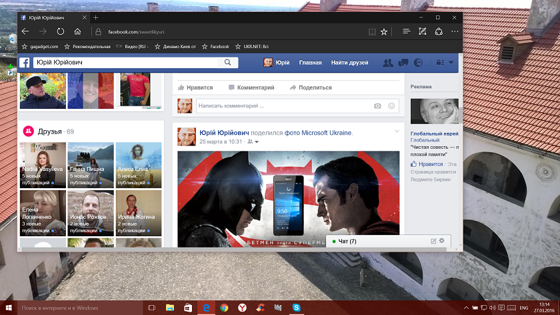Open chat settings gear icon
The image size is (560, 315).
tap(442, 241)
